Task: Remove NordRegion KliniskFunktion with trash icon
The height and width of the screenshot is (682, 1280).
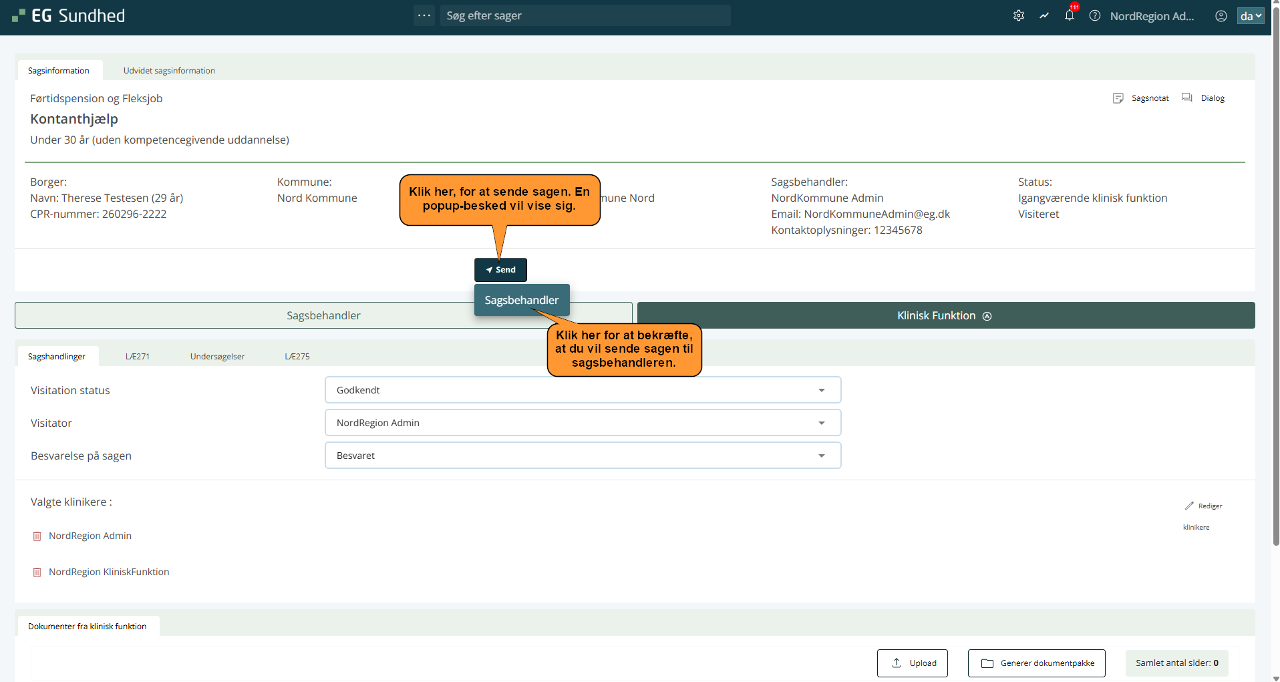Action: click(37, 572)
